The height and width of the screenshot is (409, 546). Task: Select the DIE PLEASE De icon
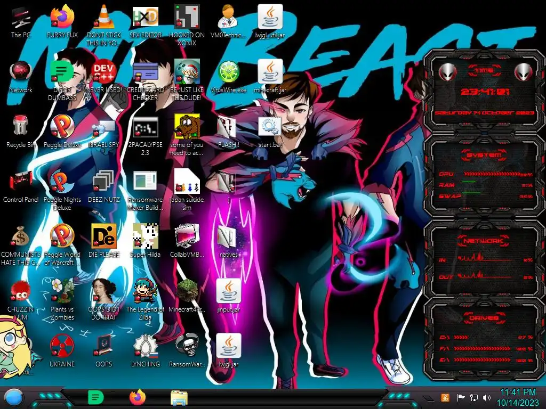coord(104,236)
